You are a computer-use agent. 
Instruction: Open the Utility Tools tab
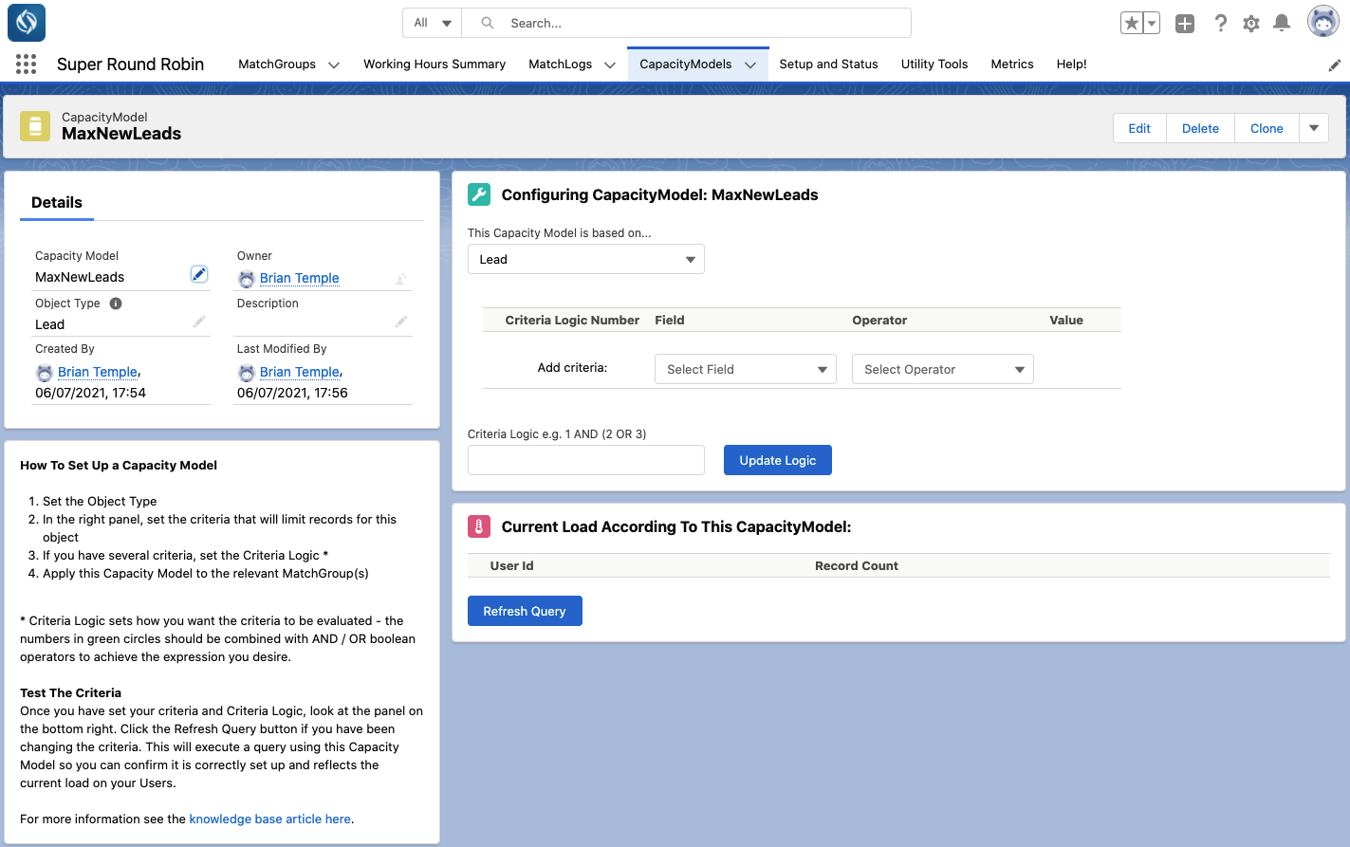coord(934,64)
